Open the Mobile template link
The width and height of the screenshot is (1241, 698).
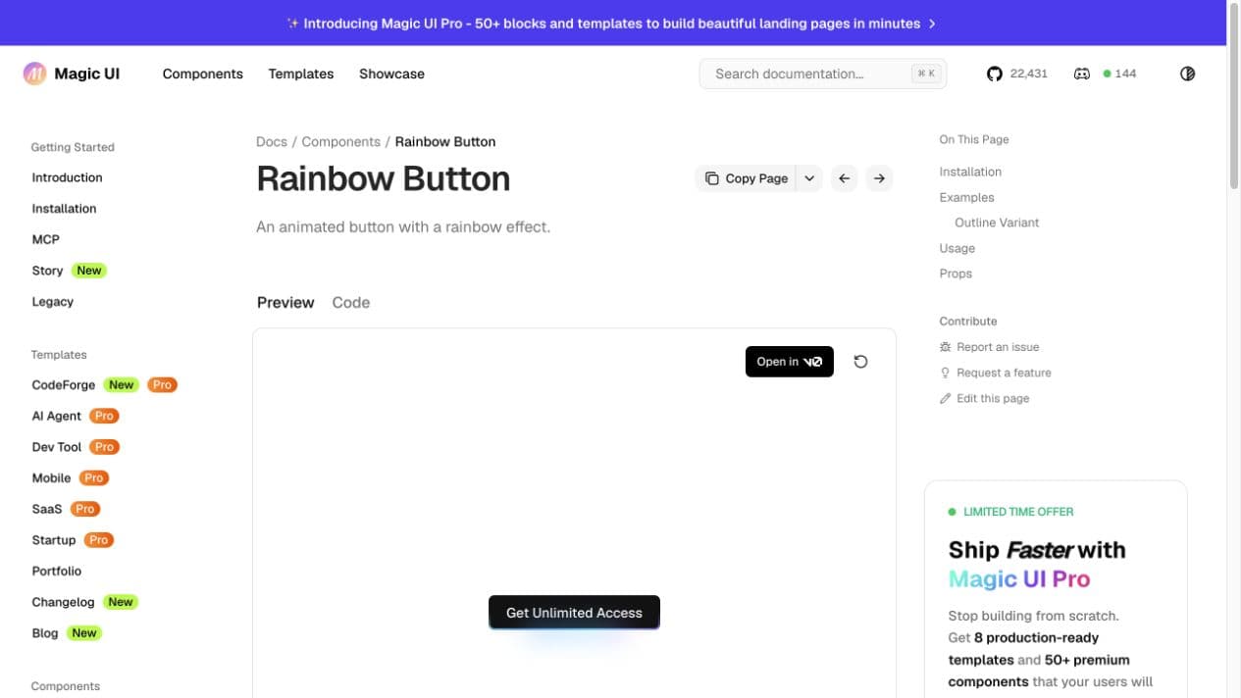[51, 478]
